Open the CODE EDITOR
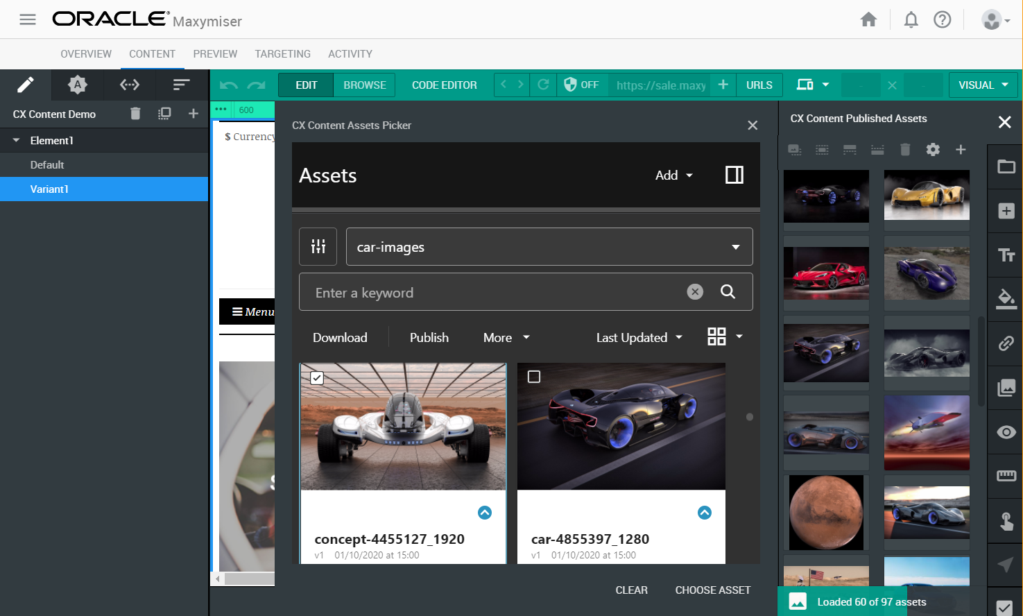1023x616 pixels. [x=445, y=85]
